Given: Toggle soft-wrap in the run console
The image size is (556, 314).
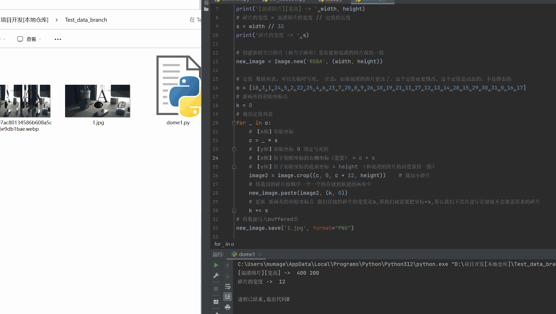Looking at the screenshot, I should click(228, 286).
